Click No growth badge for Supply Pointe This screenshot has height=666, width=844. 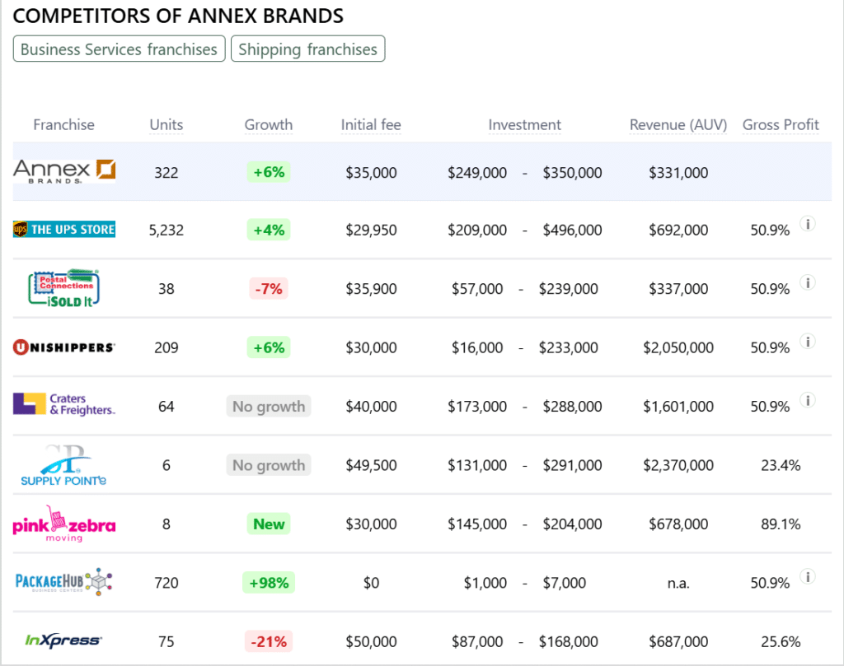pyautogui.click(x=269, y=465)
